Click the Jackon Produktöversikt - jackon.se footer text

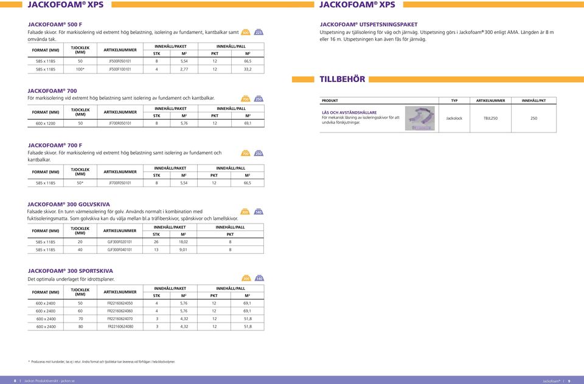point(49,381)
